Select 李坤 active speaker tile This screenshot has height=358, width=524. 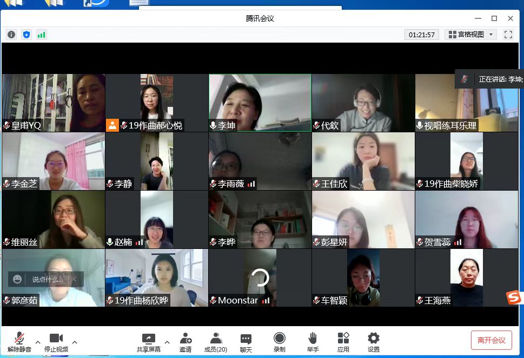260,103
